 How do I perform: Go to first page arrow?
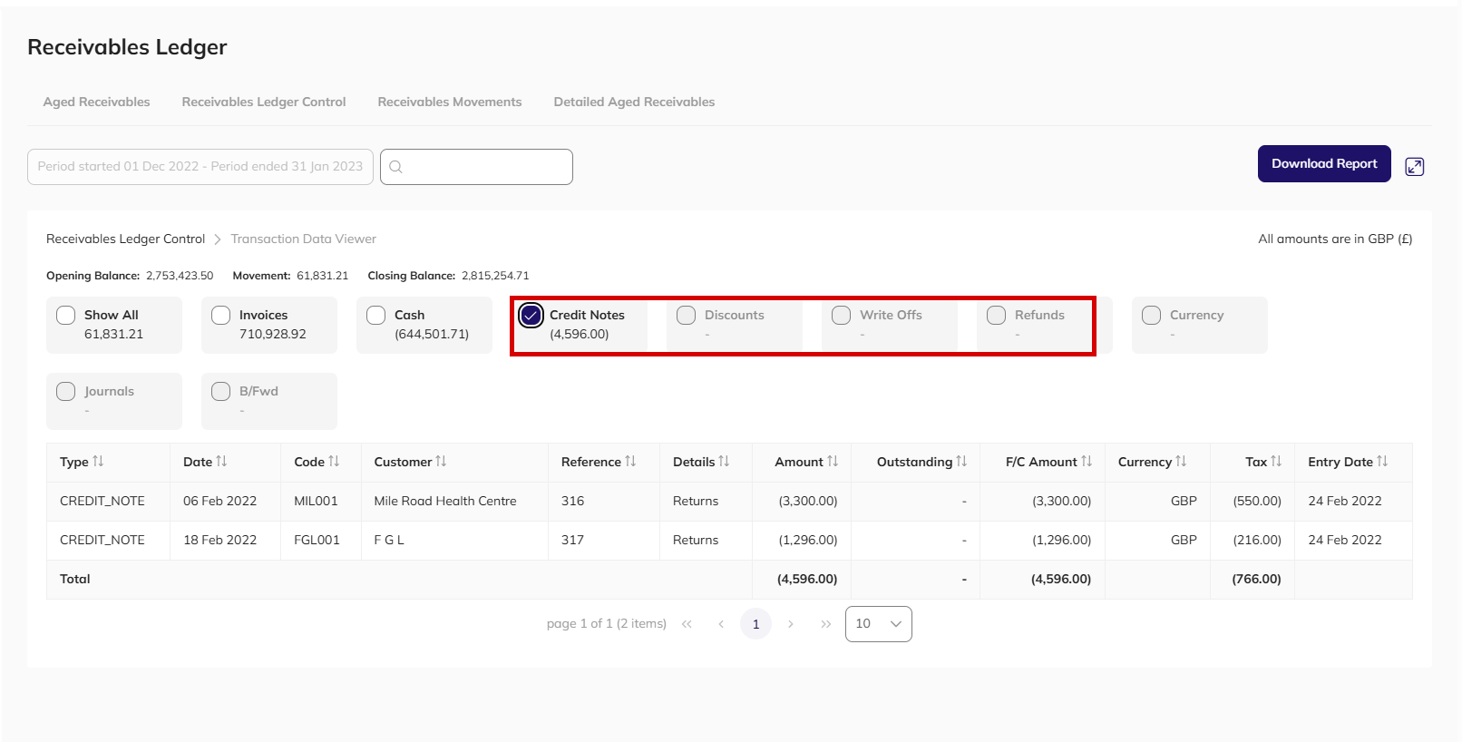click(687, 624)
